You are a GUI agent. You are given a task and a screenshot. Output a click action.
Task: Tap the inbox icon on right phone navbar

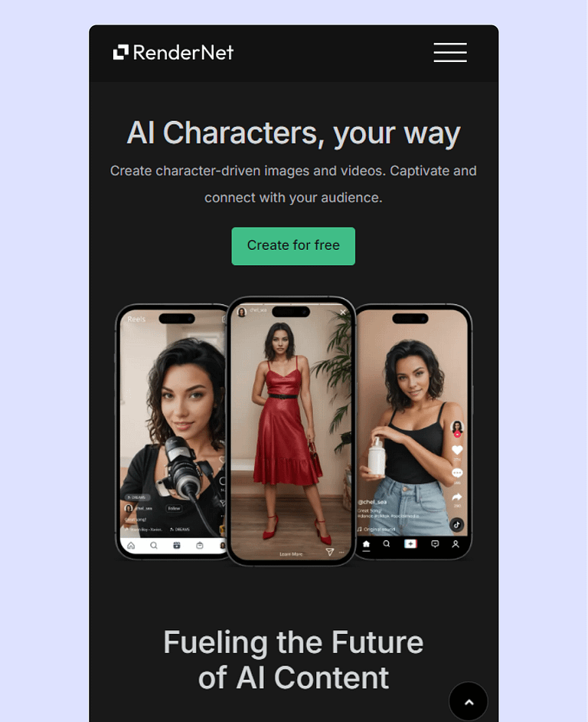(435, 544)
